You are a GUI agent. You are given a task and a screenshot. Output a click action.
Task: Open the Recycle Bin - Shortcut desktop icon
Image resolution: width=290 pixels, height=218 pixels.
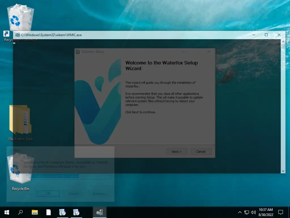pos(20,22)
